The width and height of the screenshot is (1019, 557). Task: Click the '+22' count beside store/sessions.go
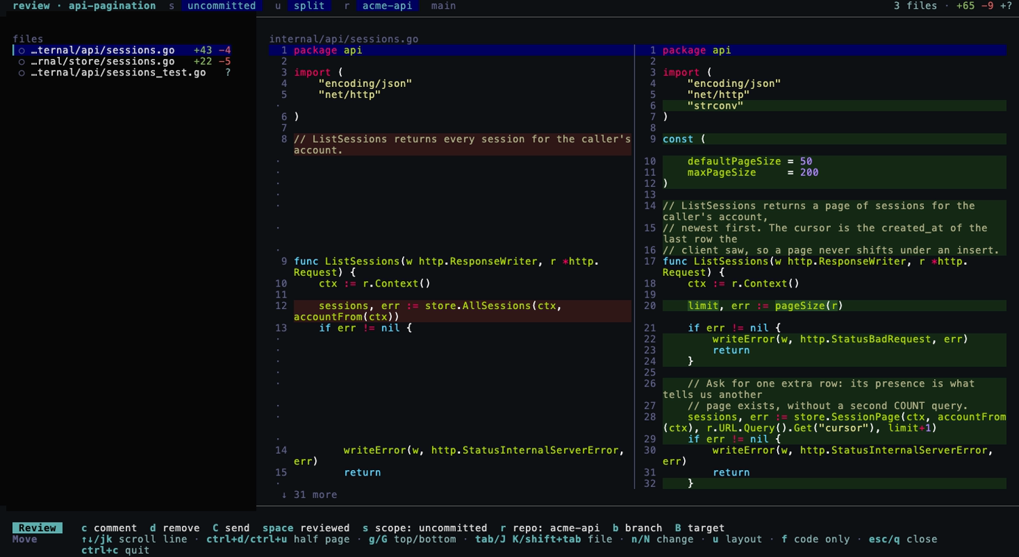coord(202,61)
